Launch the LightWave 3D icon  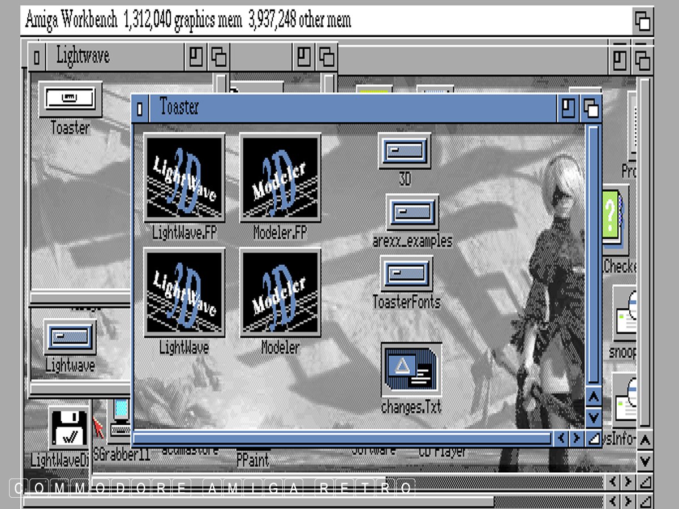point(184,292)
